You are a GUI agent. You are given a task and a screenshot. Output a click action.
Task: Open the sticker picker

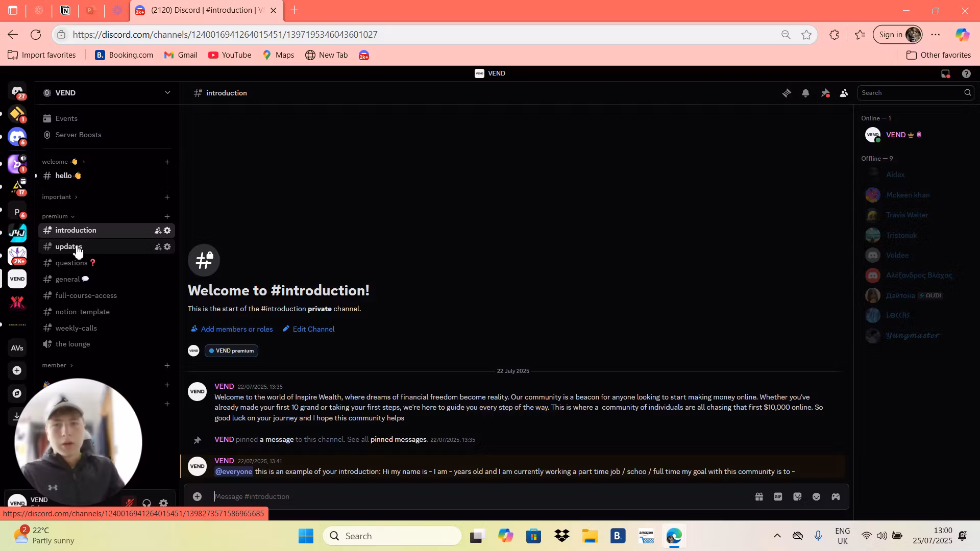797,497
